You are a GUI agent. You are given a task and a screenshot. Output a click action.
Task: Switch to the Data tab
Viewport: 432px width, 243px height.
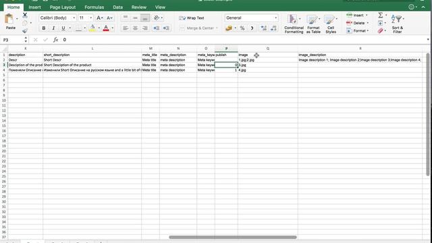117,7
